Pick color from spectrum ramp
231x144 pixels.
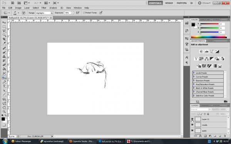click(x=209, y=37)
